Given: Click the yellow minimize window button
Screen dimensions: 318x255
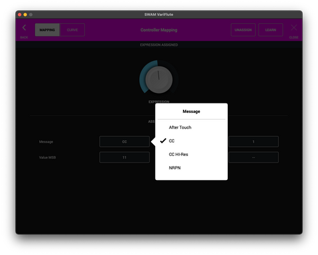Looking at the screenshot, I should click(25, 15).
